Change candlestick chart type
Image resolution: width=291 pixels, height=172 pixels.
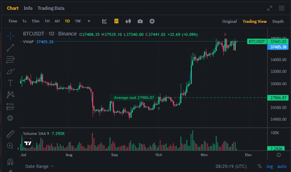(x=128, y=21)
